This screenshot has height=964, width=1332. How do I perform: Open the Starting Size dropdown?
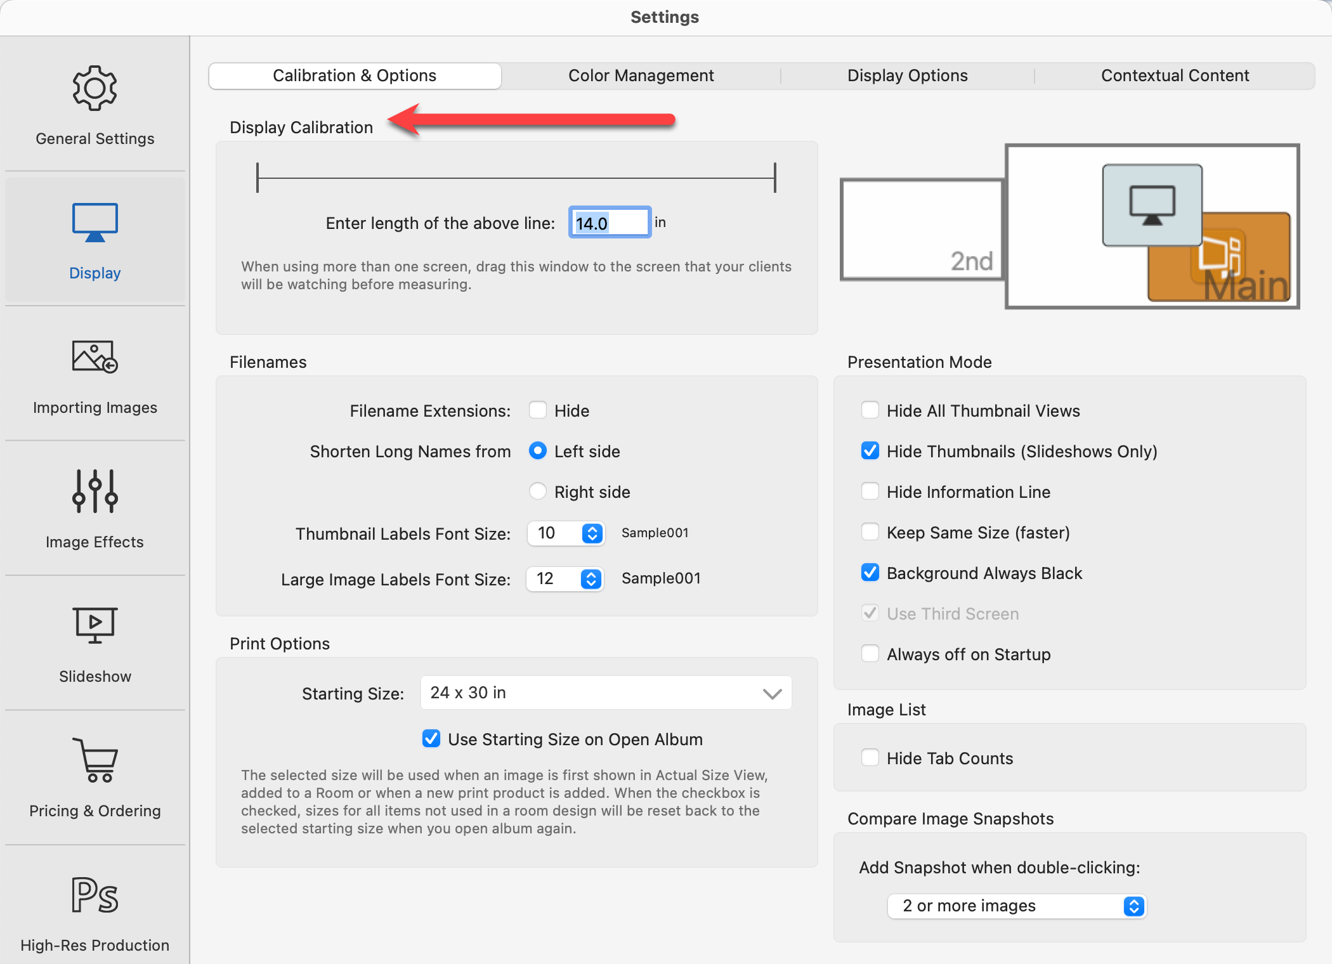click(606, 693)
